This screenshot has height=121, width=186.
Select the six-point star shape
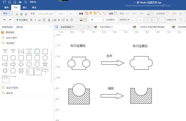pyautogui.click(x=5, y=71)
